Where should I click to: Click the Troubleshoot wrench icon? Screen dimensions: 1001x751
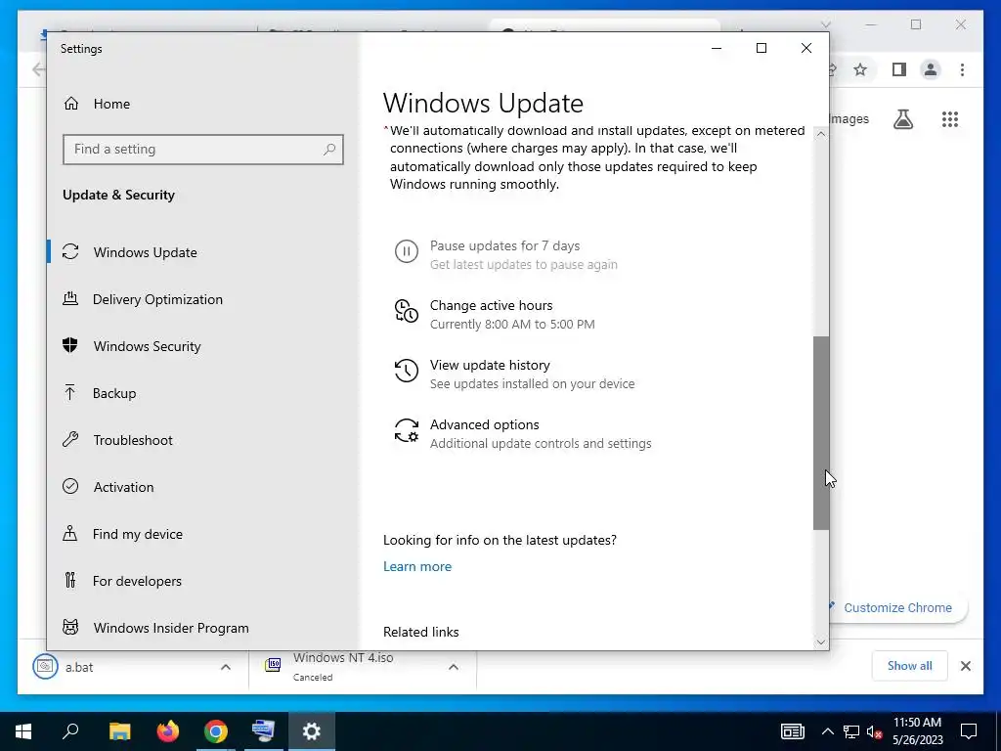tap(70, 439)
